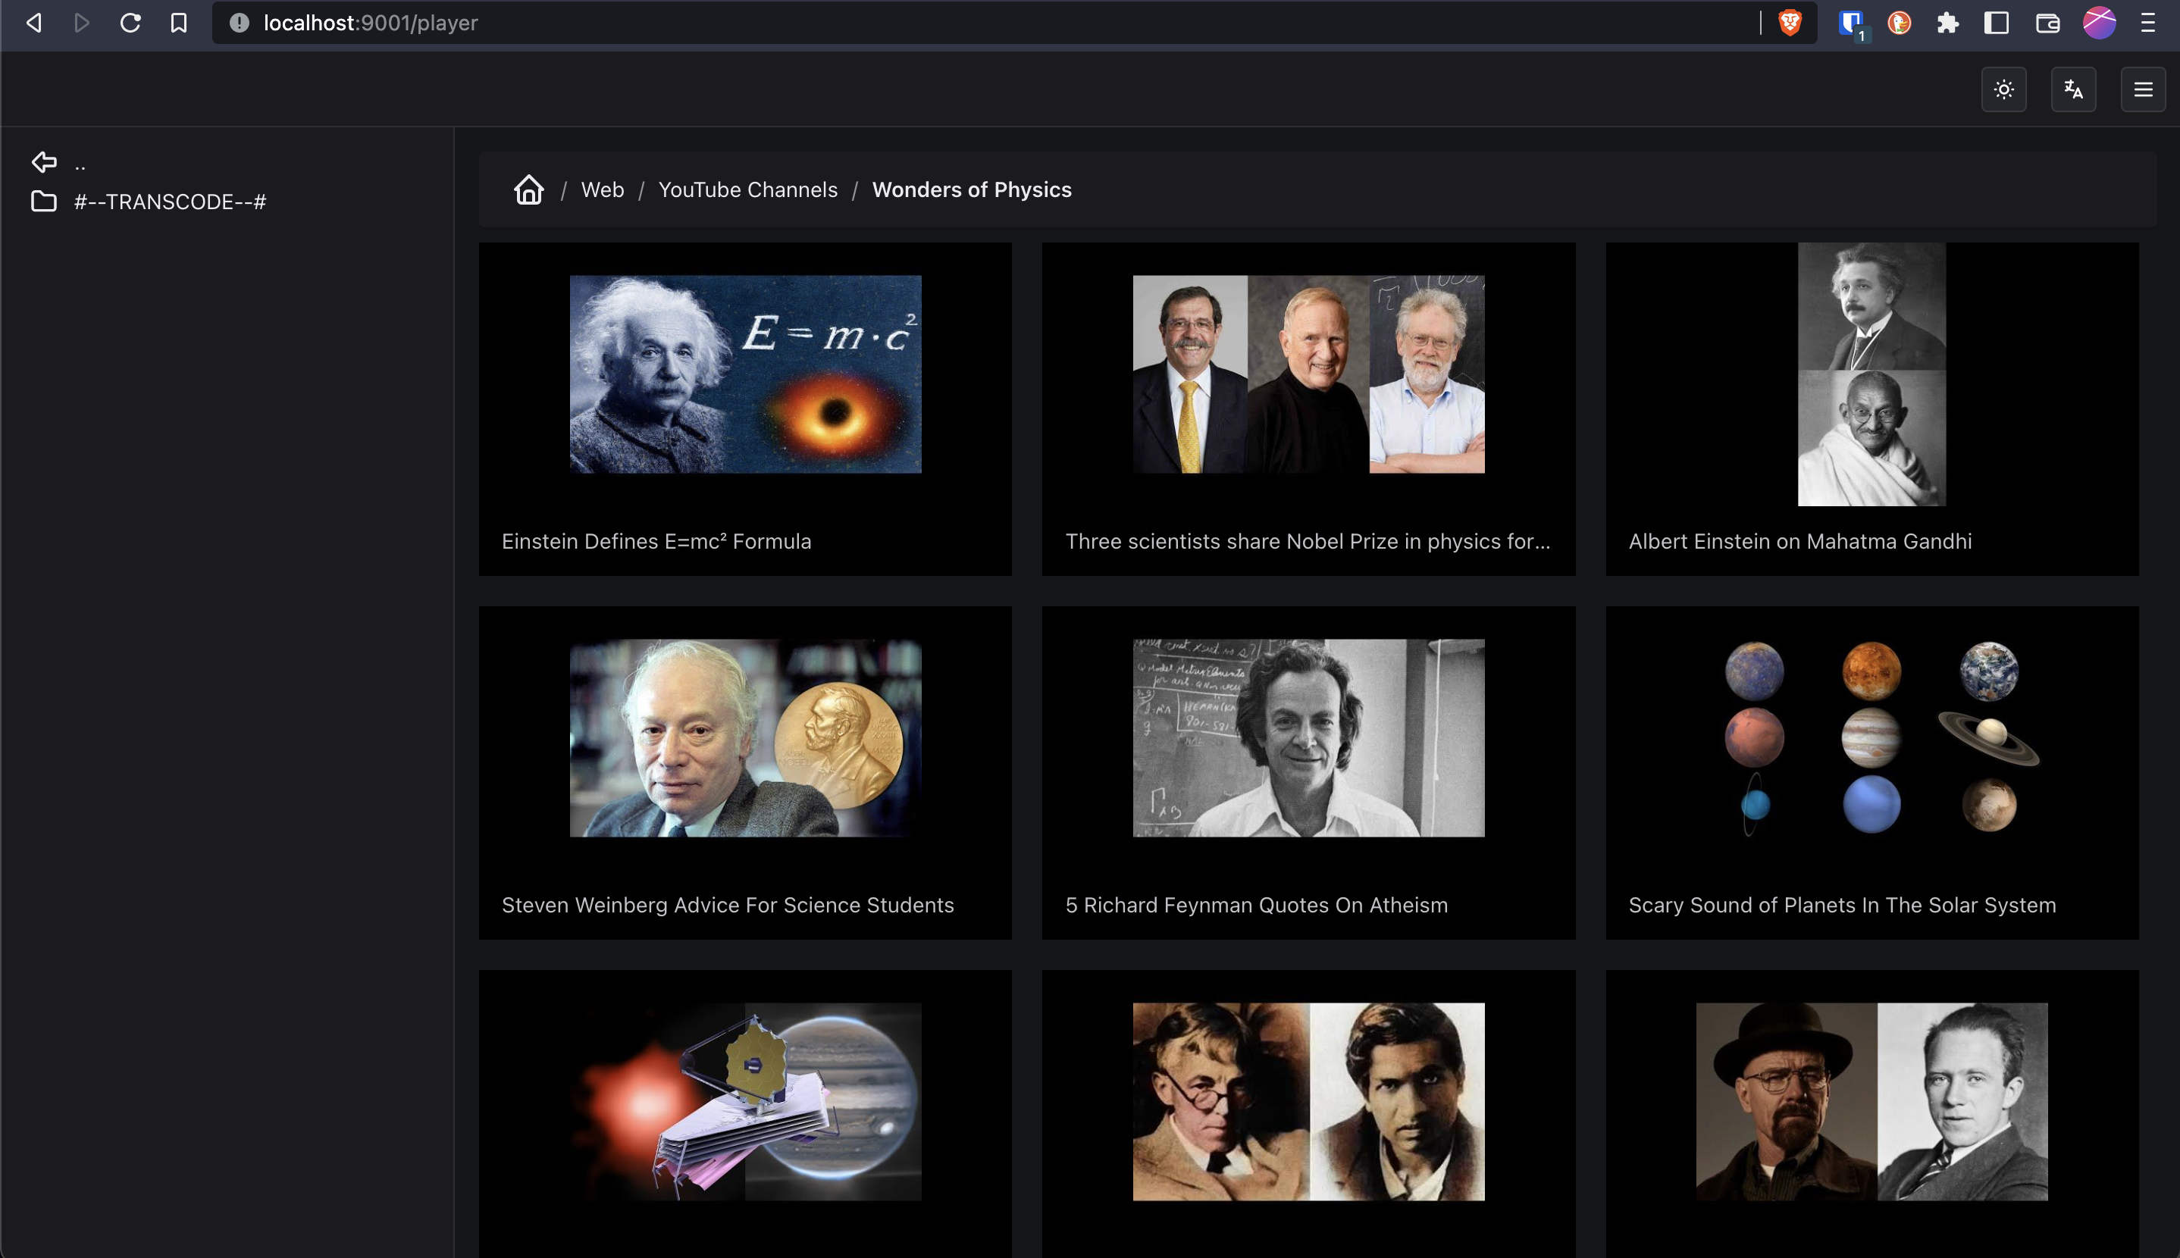Open the hamburger menu icon
This screenshot has width=2180, height=1258.
pos(2144,89)
